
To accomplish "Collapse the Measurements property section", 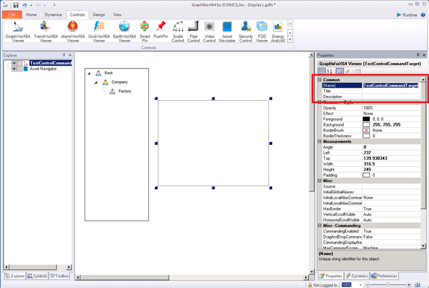I will point(319,141).
